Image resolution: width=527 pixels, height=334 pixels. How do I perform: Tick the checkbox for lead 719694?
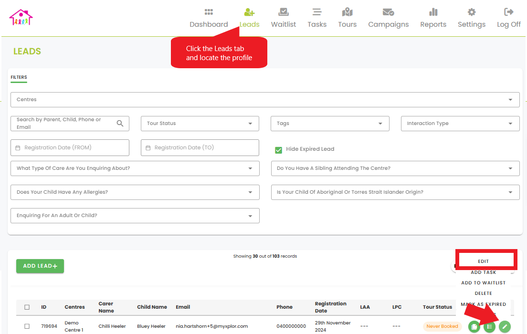[27, 326]
